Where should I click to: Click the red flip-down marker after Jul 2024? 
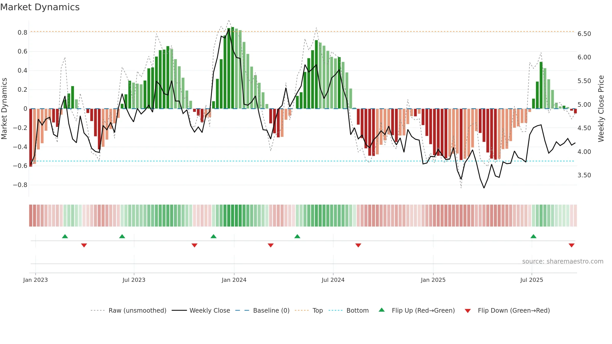[358, 245]
